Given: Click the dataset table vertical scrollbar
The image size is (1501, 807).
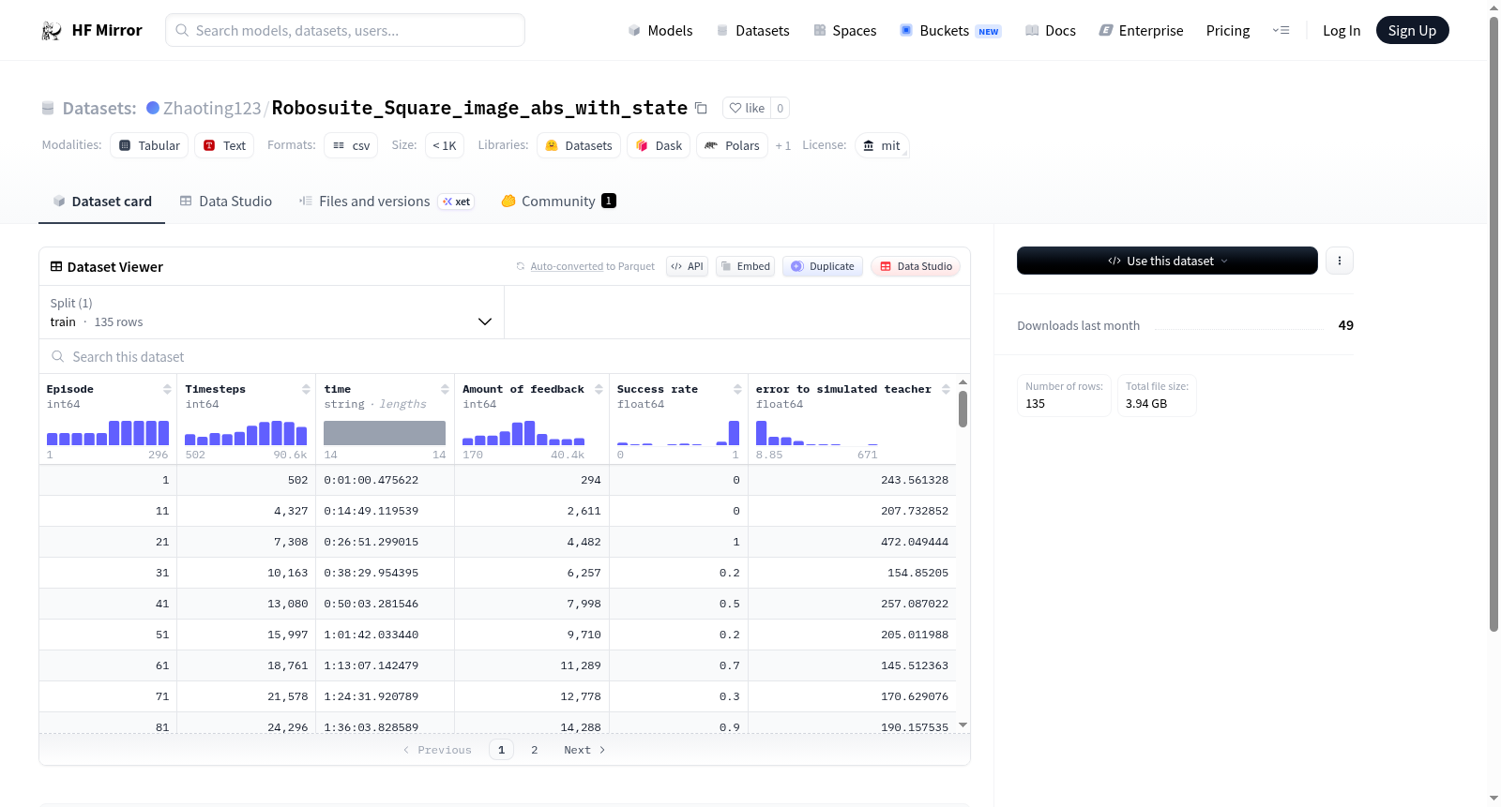Looking at the screenshot, I should coord(963,409).
